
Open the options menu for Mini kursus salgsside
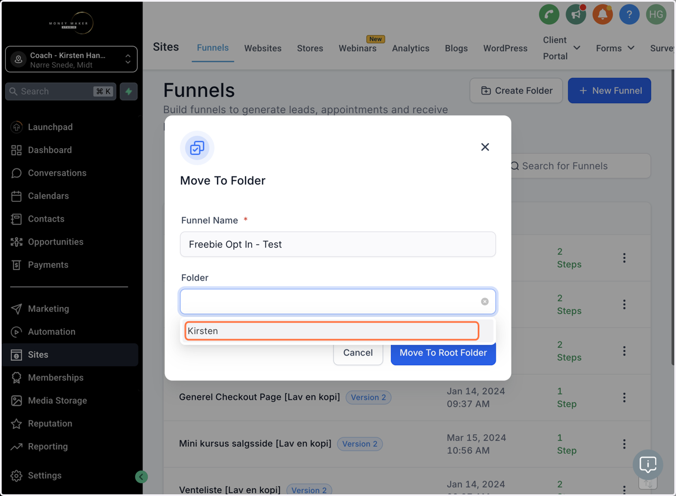tap(624, 444)
